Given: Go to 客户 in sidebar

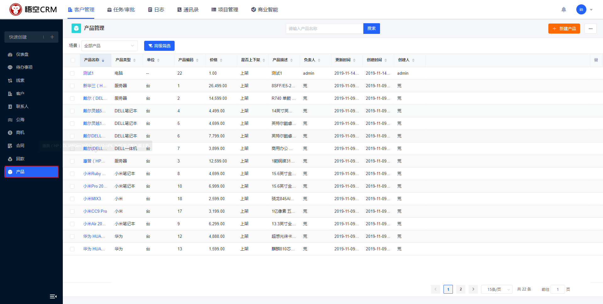Looking at the screenshot, I should (31, 93).
